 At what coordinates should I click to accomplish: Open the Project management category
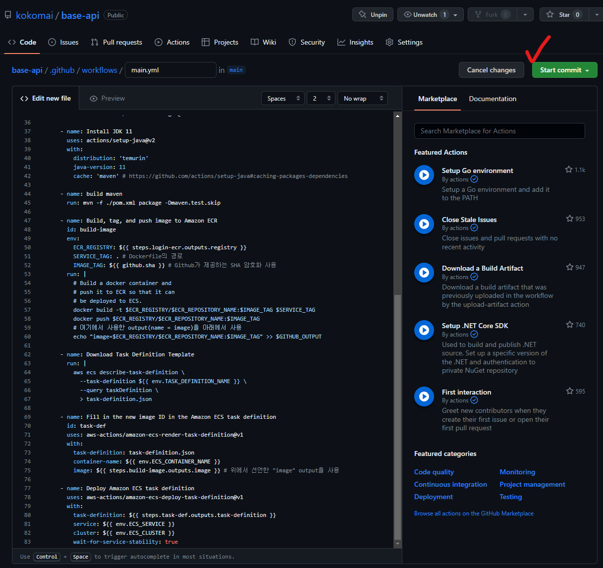coord(532,484)
